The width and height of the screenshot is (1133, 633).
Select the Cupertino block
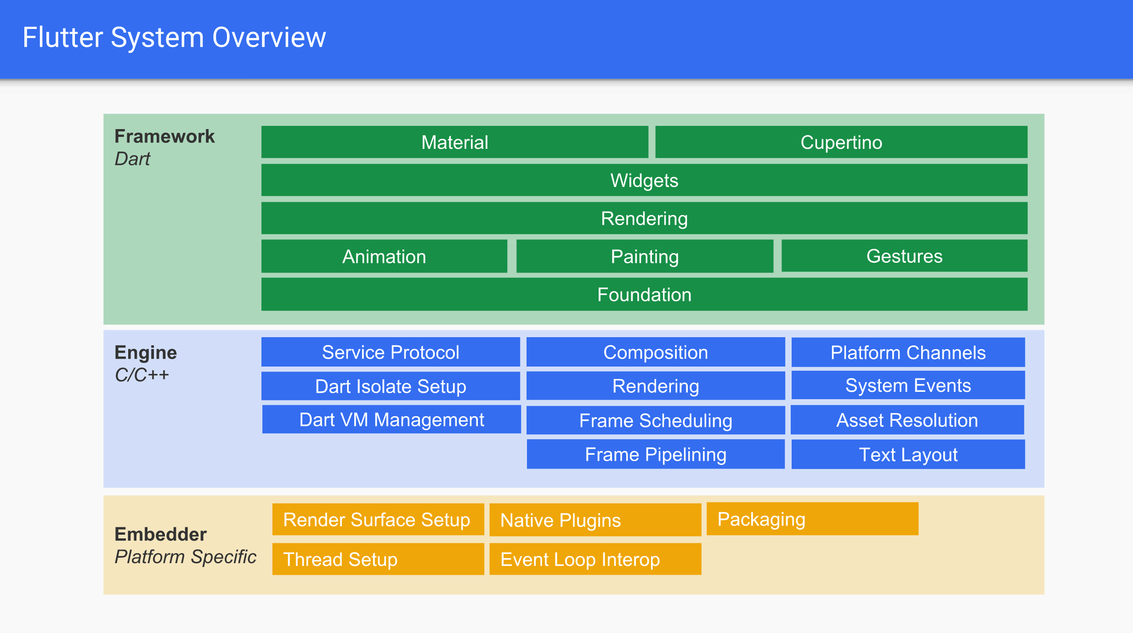coord(841,142)
